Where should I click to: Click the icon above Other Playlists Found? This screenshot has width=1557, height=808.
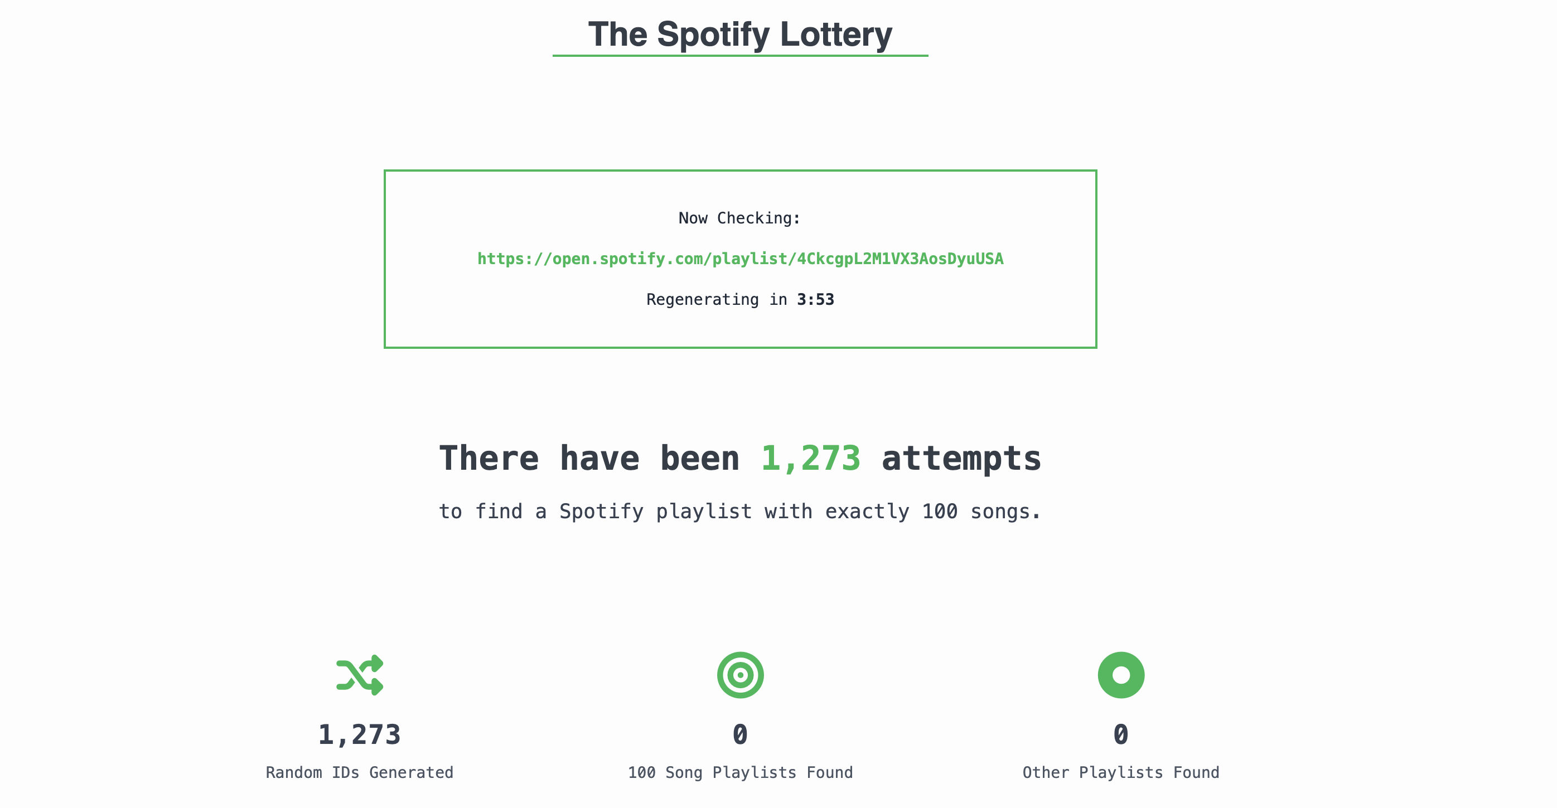pos(1121,675)
